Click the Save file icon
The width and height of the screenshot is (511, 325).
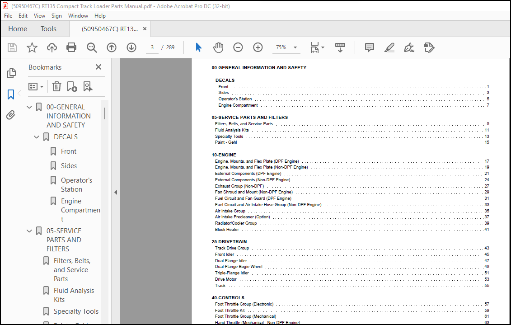coord(12,47)
